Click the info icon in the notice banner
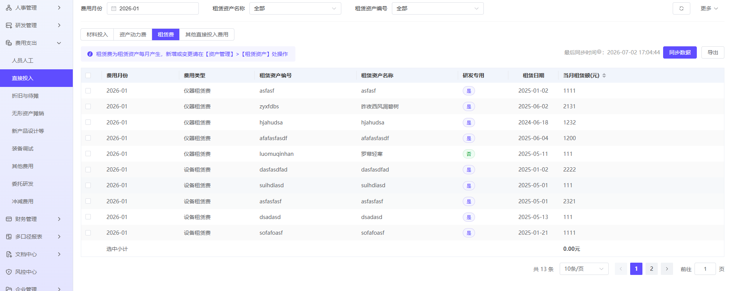The height and width of the screenshot is (291, 729). [x=90, y=54]
